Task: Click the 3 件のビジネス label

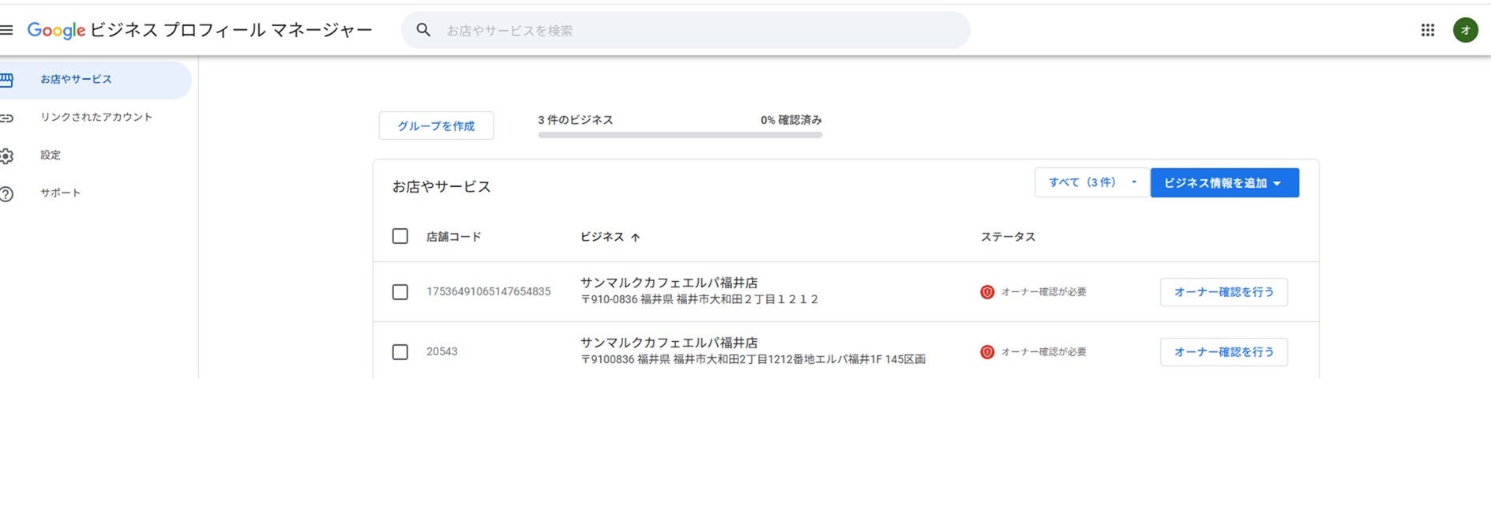Action: 575,120
